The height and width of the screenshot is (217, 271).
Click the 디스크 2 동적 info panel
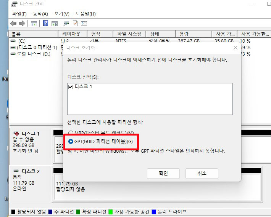pos(31,184)
